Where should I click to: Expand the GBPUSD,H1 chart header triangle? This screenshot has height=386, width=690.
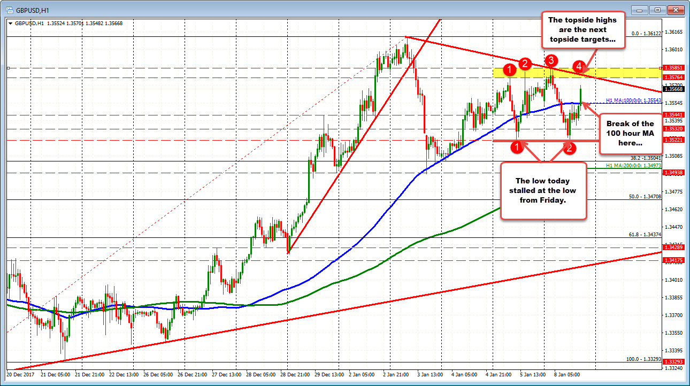point(10,24)
